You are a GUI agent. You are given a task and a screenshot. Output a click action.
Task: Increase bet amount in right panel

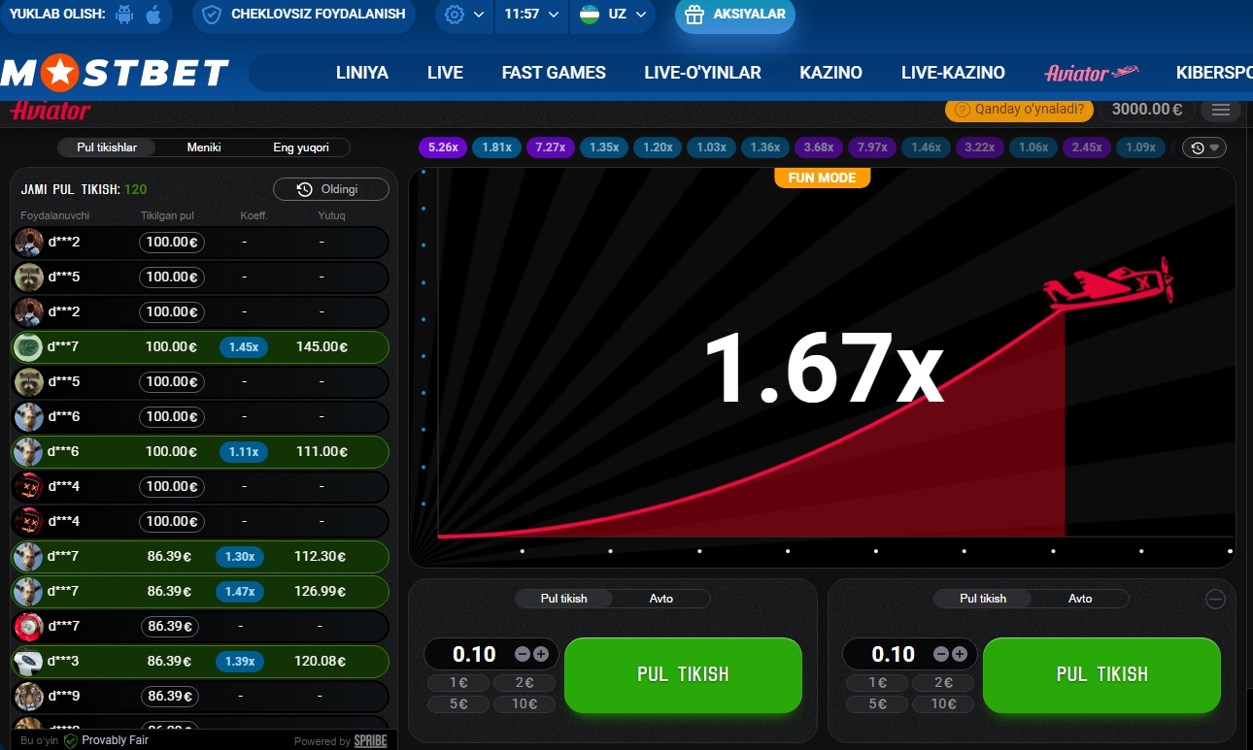click(x=960, y=654)
